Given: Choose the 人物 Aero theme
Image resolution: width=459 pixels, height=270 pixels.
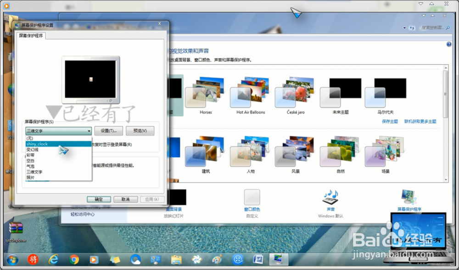Looking at the screenshot, I should coord(251,154).
